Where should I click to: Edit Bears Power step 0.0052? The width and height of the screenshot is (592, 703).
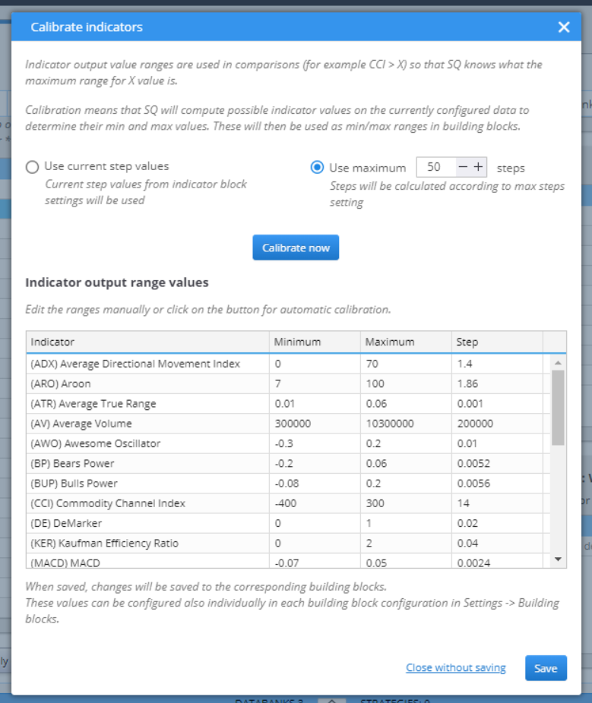pyautogui.click(x=497, y=464)
